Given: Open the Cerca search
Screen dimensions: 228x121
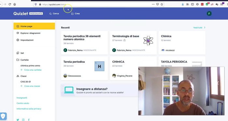Looking at the screenshot, I should click(x=54, y=14).
